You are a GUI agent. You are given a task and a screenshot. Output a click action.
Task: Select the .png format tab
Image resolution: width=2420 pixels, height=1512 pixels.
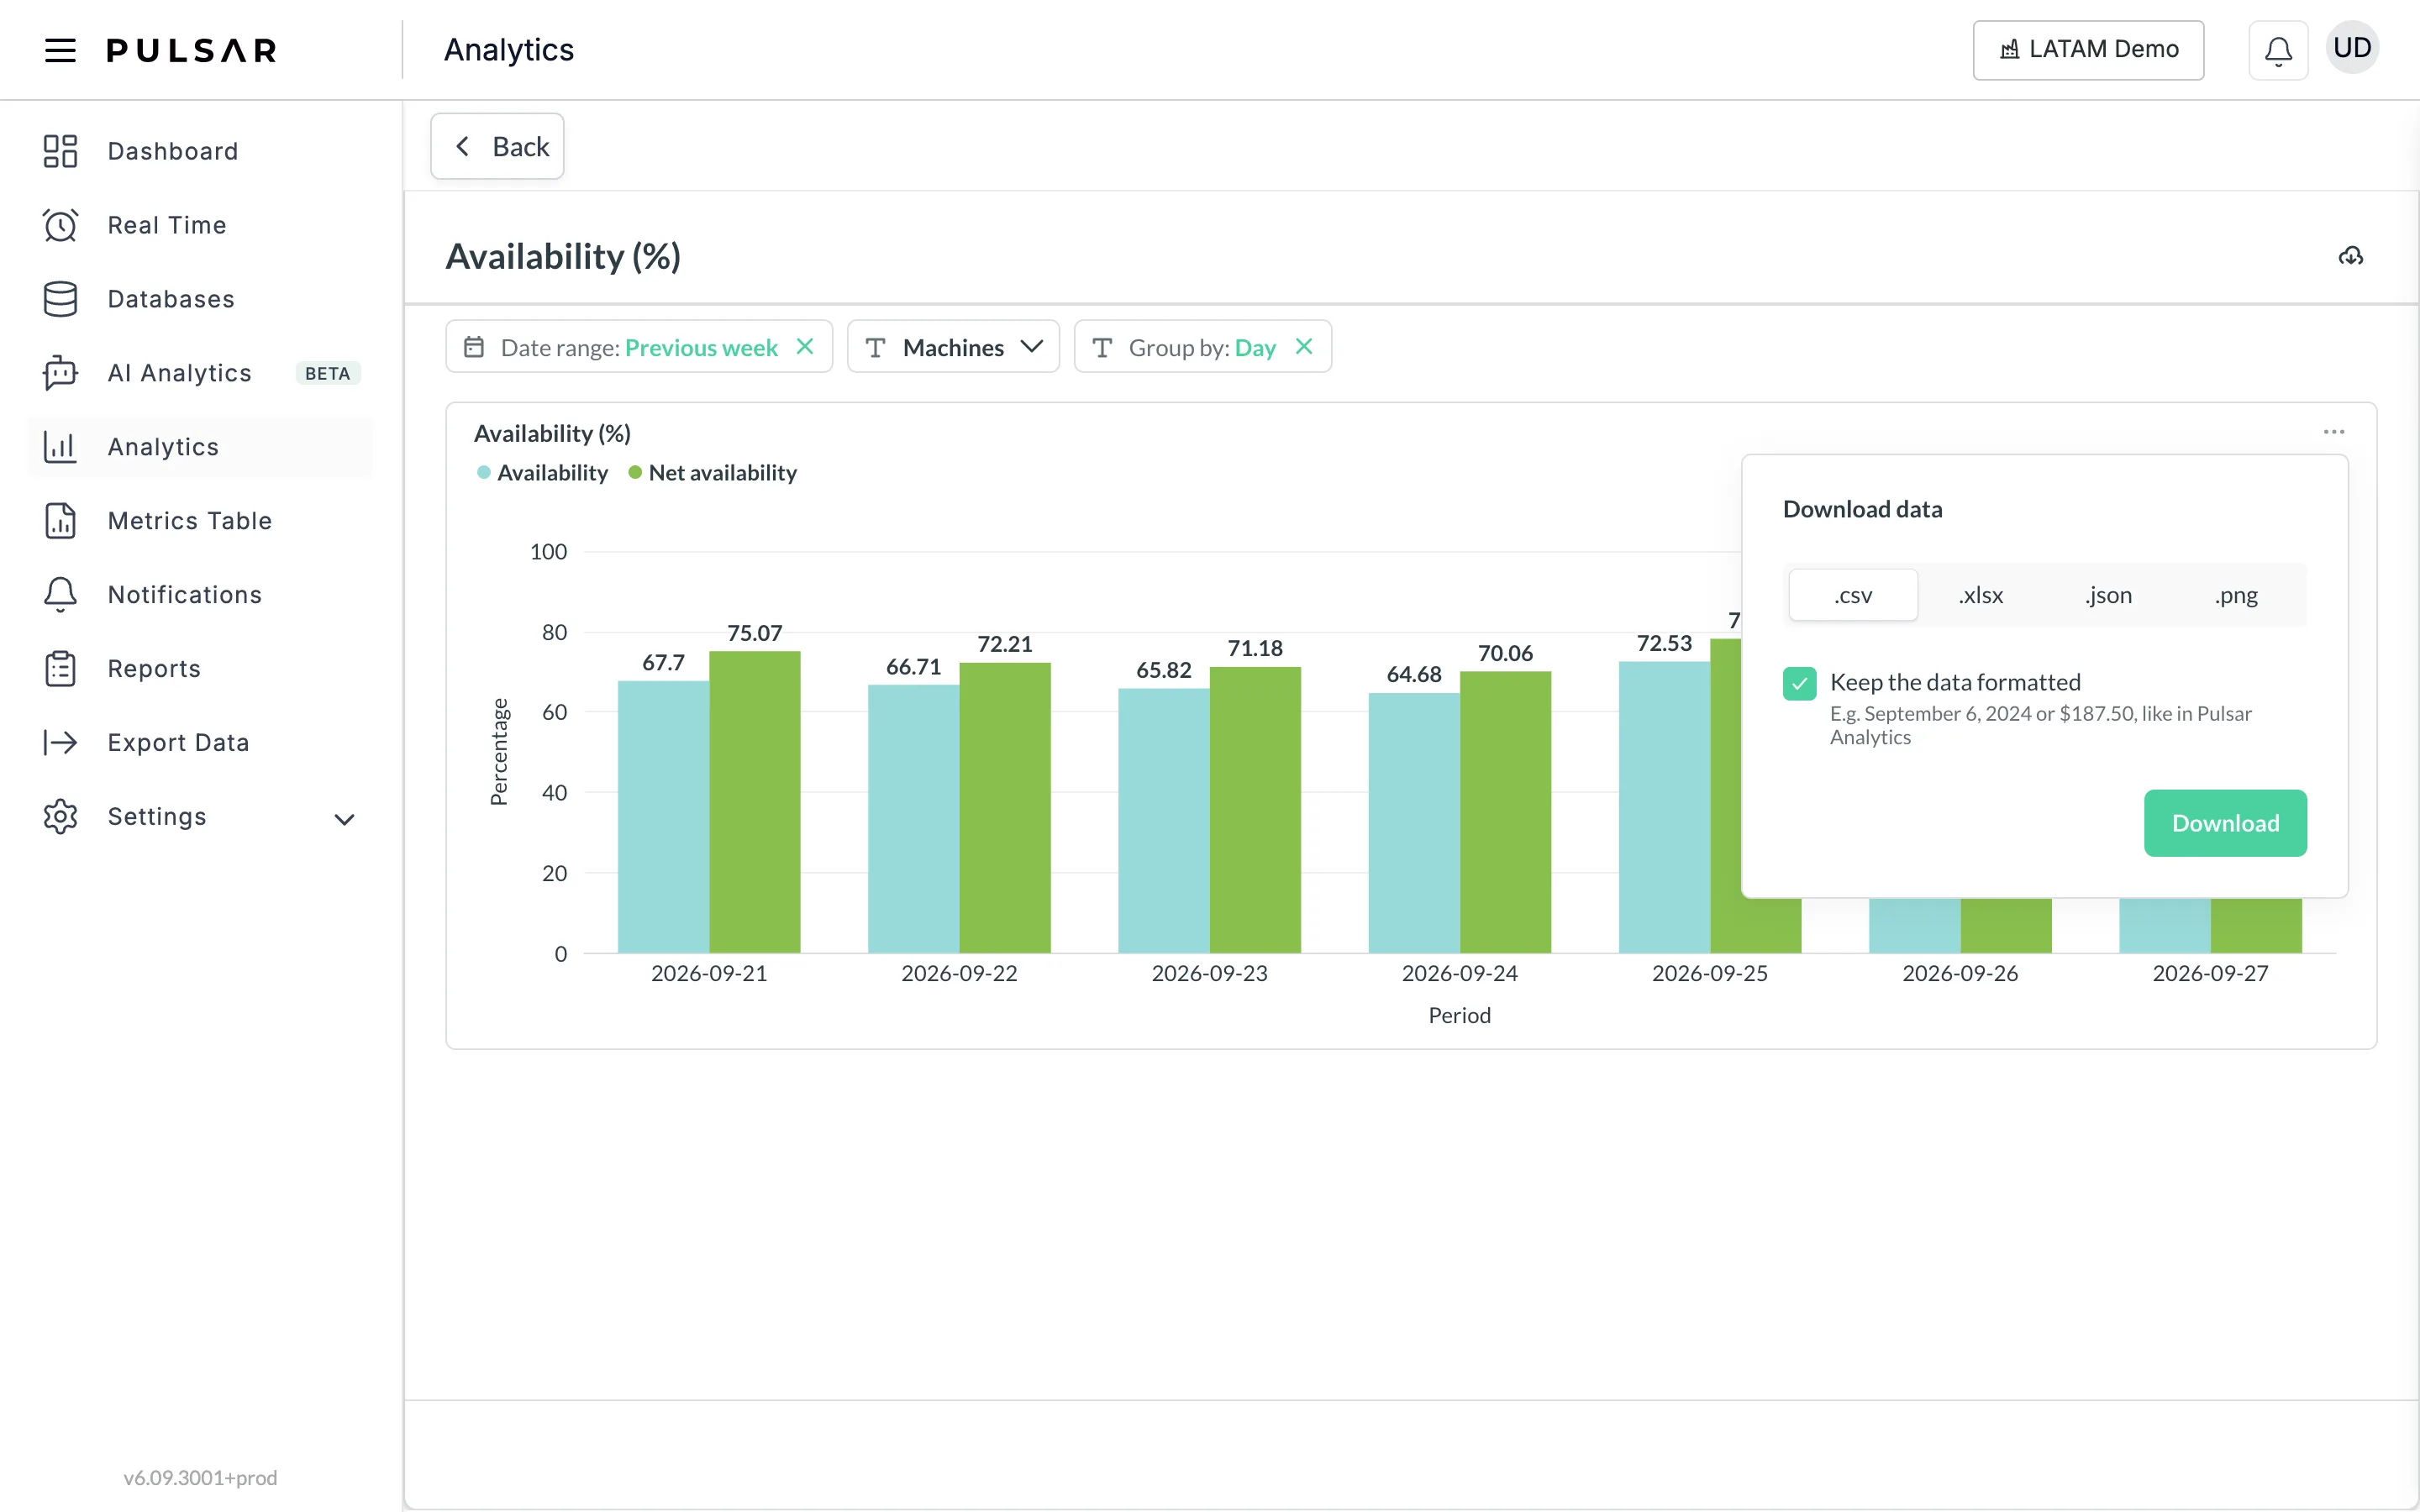tap(2236, 595)
